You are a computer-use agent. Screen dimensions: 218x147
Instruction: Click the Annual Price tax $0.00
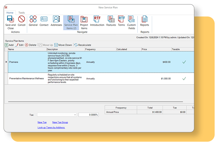pos(183,112)
